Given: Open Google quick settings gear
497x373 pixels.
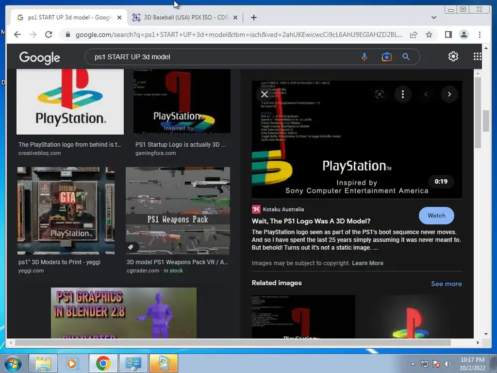Looking at the screenshot, I should (453, 56).
